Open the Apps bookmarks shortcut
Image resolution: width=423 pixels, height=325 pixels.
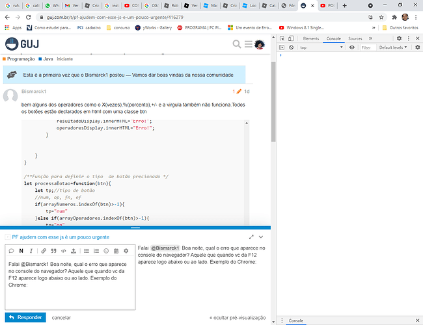(13, 27)
